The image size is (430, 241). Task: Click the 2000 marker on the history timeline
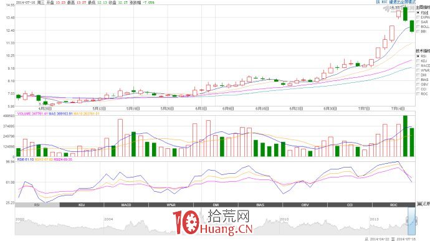(x=20, y=219)
